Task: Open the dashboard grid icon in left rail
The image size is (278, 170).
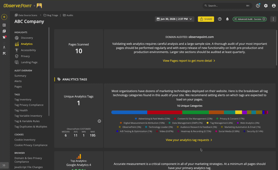Action: [x=4, y=25]
